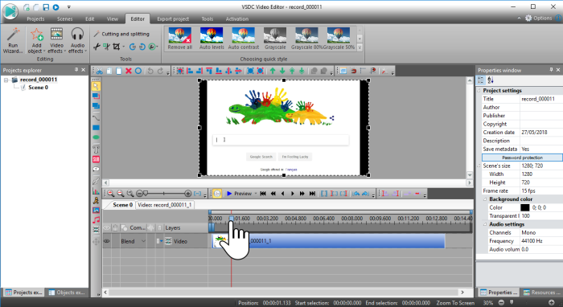Open the Tools ribbon tab
563x307 pixels.
coord(208,19)
